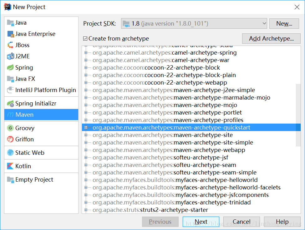The height and width of the screenshot is (230, 305).
Task: Expand the cocoon-22-archetype-block node
Action: click(86, 67)
